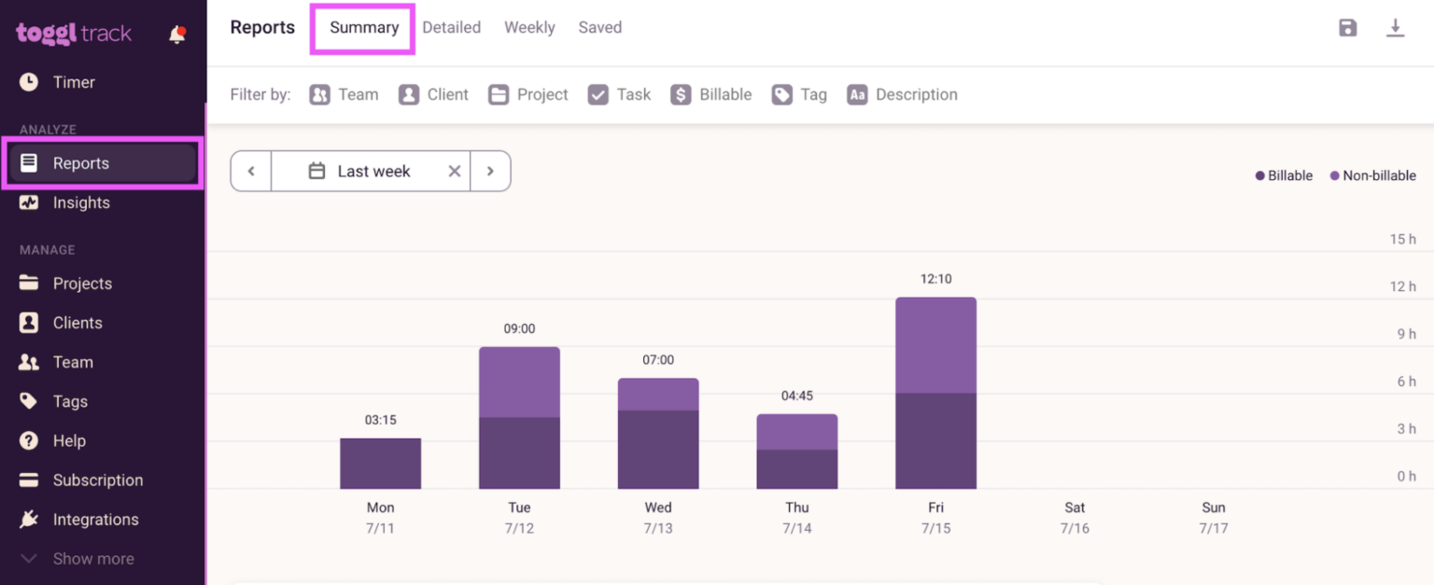The width and height of the screenshot is (1434, 585).
Task: Open the Team filter dropdown
Action: [x=344, y=94]
